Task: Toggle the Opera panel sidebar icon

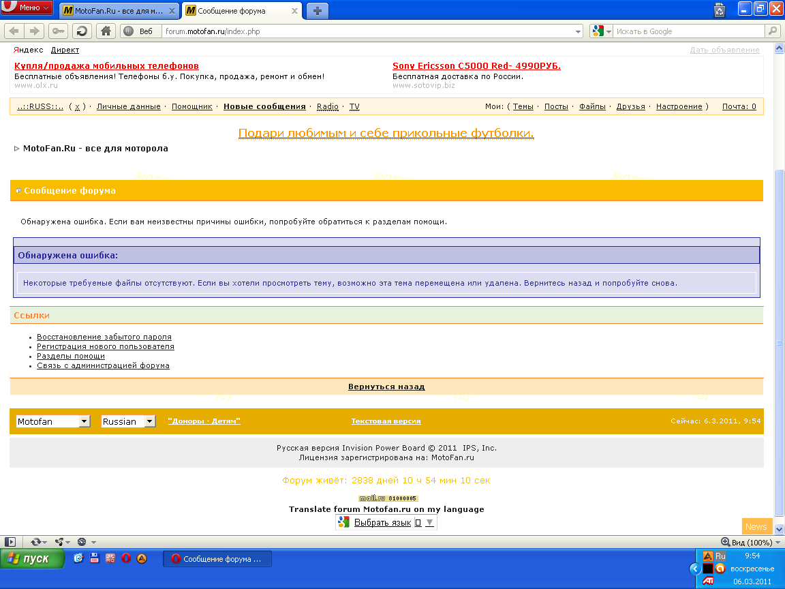Action: coord(10,542)
